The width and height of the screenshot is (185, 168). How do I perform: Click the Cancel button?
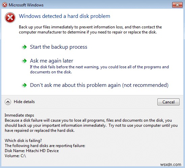[168, 102]
